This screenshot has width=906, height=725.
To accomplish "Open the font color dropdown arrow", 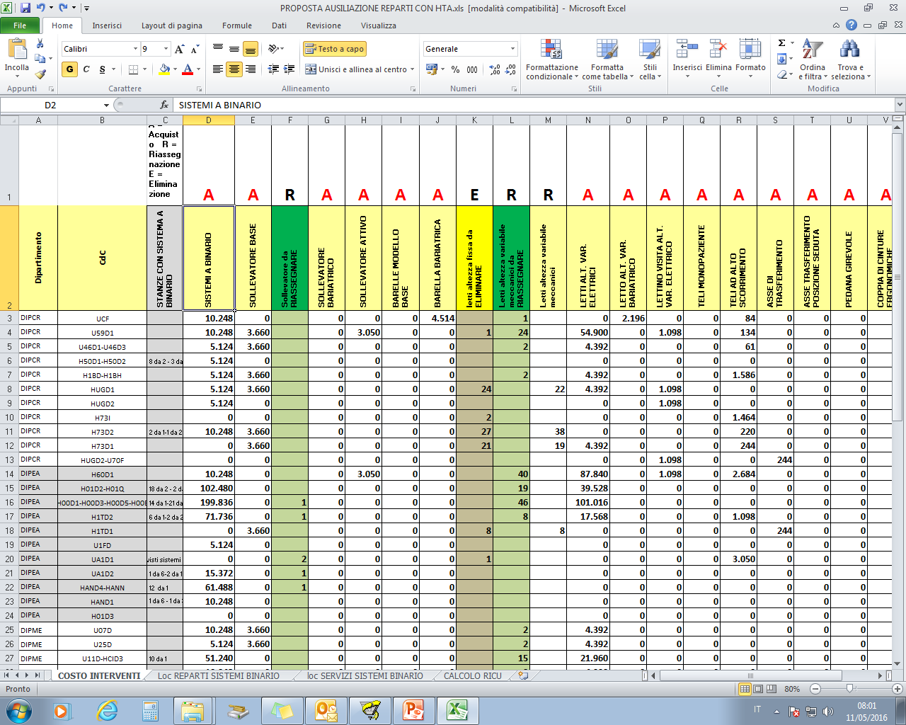I will point(198,69).
